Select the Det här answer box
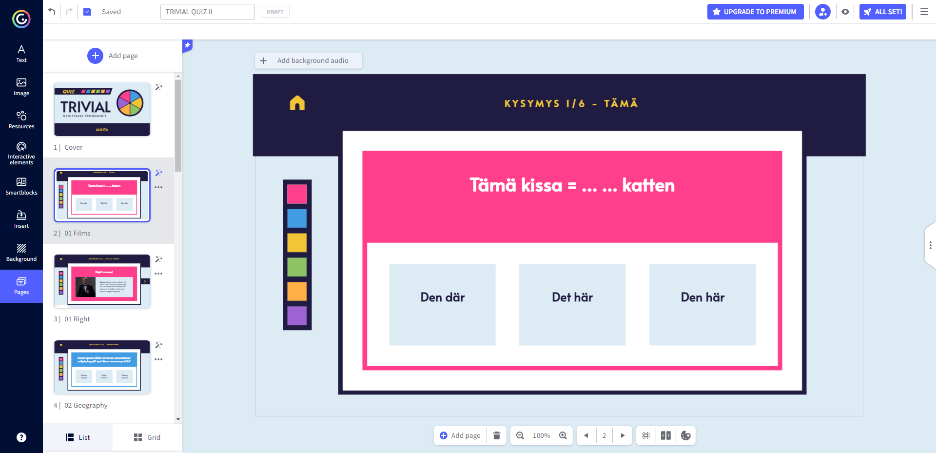936x453 pixels. tap(572, 305)
